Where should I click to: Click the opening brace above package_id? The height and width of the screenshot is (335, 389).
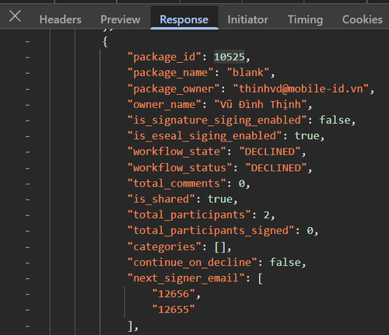pyautogui.click(x=105, y=41)
